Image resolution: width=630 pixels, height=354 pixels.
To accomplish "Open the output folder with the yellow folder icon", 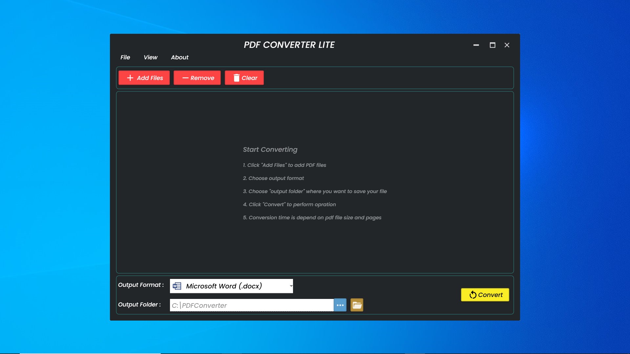I will click(x=357, y=305).
